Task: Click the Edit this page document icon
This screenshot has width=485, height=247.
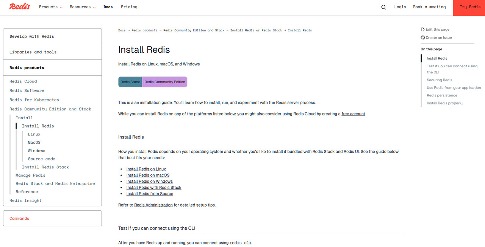Action: 423,30
